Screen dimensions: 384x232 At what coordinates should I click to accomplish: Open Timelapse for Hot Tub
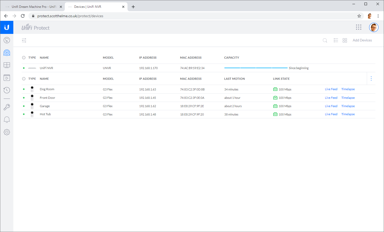click(348, 114)
